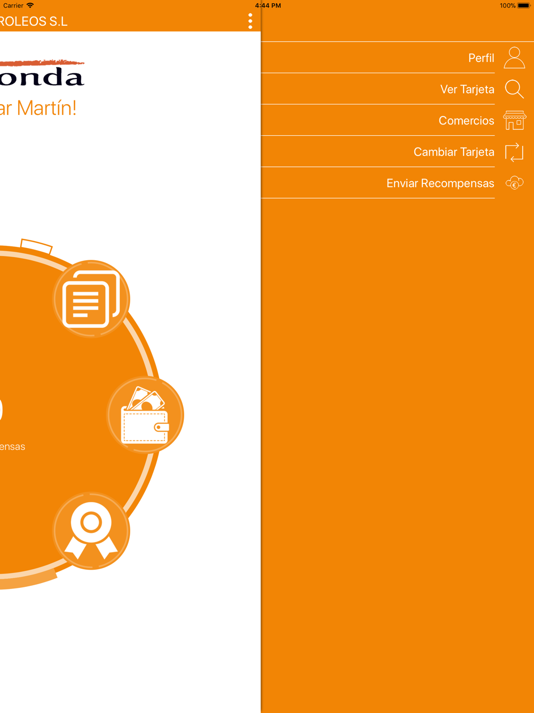Viewport: 534px width, 713px height.
Task: Tap the Comercios storefront icon
Action: tap(514, 121)
